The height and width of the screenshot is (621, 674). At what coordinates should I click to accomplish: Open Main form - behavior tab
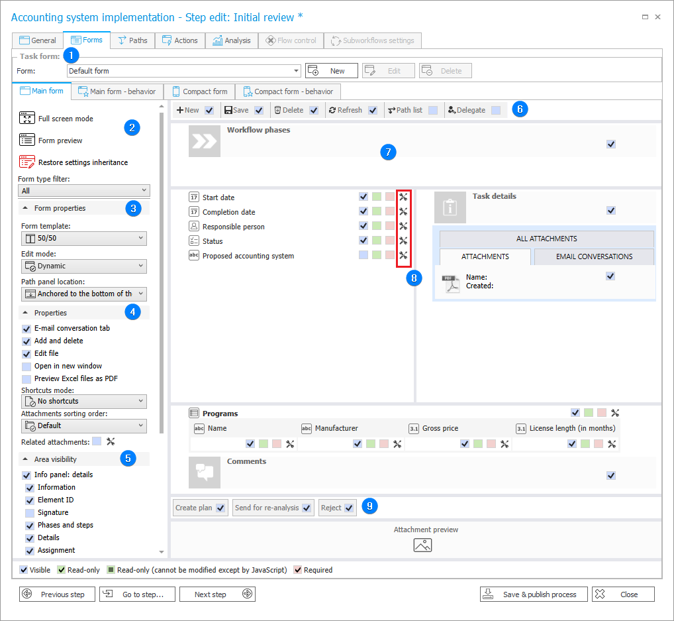tap(117, 91)
